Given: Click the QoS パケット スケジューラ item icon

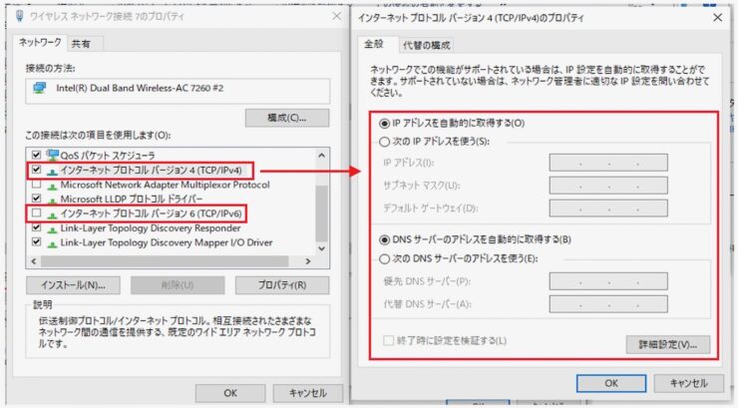Looking at the screenshot, I should point(52,156).
